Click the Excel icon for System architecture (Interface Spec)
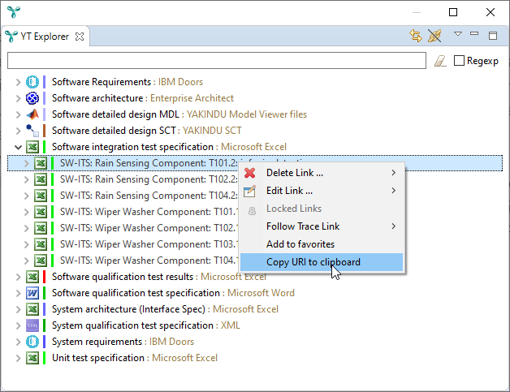 [32, 309]
